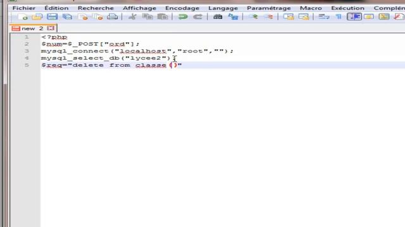Image resolution: width=405 pixels, height=227 pixels.
Task: Click the "<?php" opening tag text
Action: click(54, 37)
